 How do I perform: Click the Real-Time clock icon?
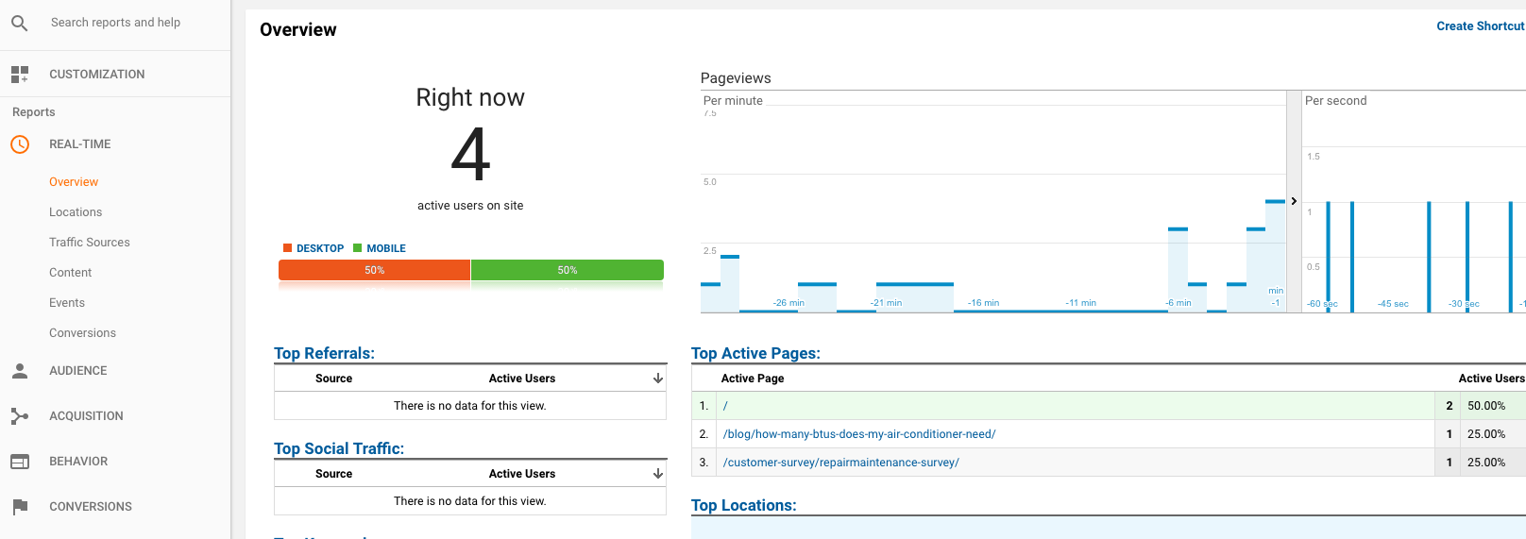coord(20,144)
